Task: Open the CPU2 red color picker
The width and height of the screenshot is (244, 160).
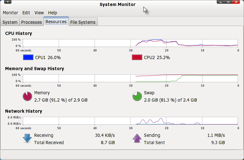Action: 137,57
